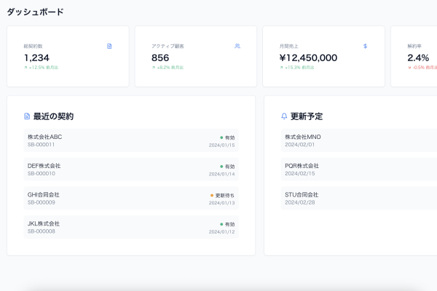437x291 pixels.
Task: Click the upward trend arrow beside +12.5%
Action: tap(25, 68)
